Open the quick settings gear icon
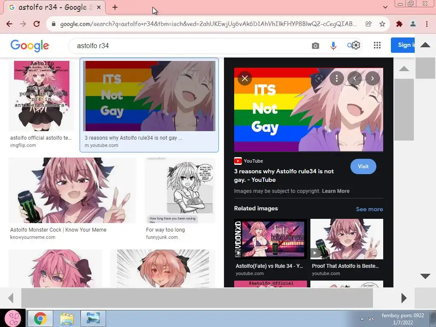 tap(356, 45)
